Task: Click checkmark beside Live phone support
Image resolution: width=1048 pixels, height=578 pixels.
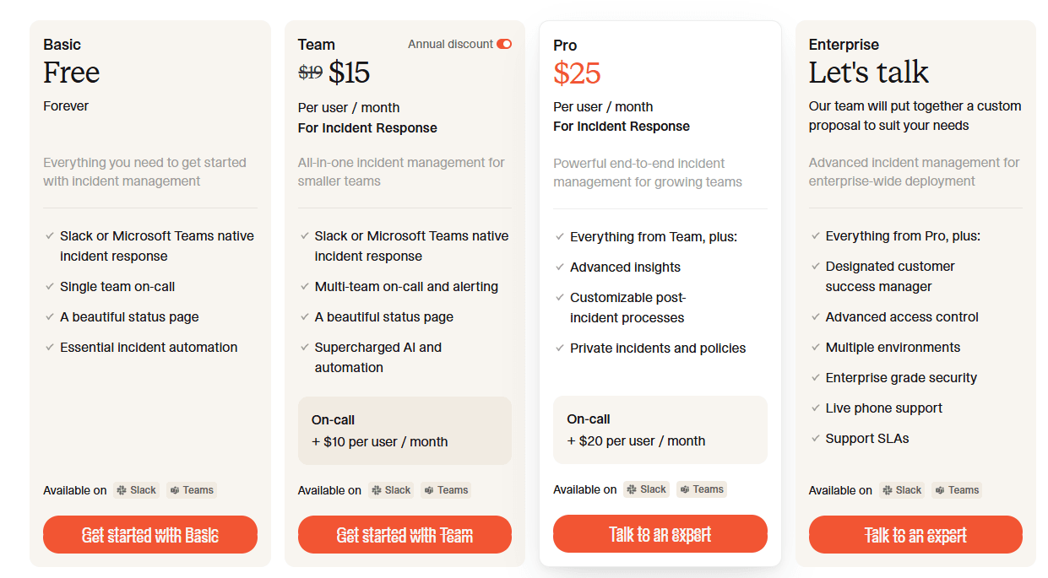Action: 816,408
